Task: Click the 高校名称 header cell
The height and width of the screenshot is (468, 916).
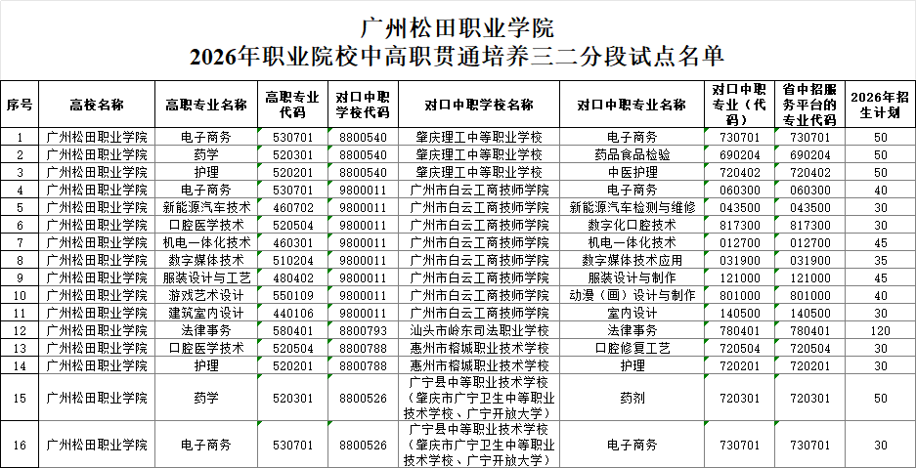Action: [x=97, y=105]
